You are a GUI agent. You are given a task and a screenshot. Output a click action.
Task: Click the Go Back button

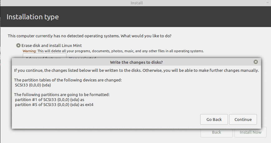click(x=214, y=120)
